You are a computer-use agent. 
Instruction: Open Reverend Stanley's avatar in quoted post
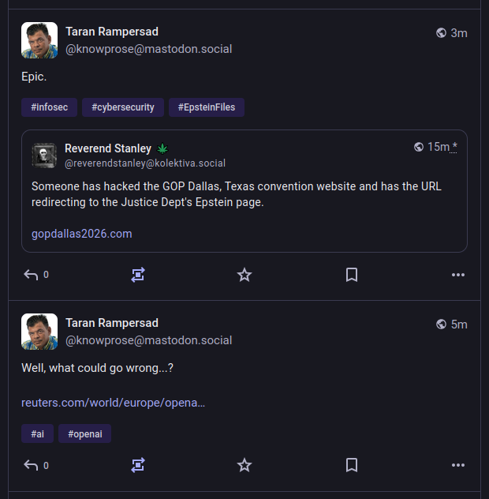tap(44, 156)
